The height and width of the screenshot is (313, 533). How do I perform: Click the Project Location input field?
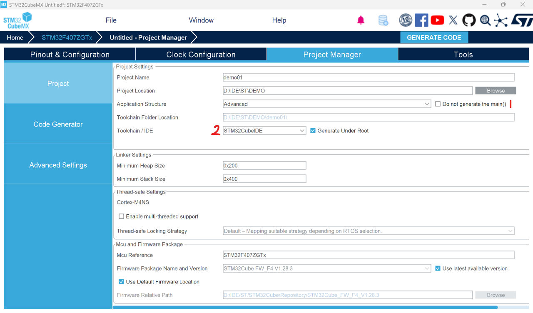tap(348, 91)
